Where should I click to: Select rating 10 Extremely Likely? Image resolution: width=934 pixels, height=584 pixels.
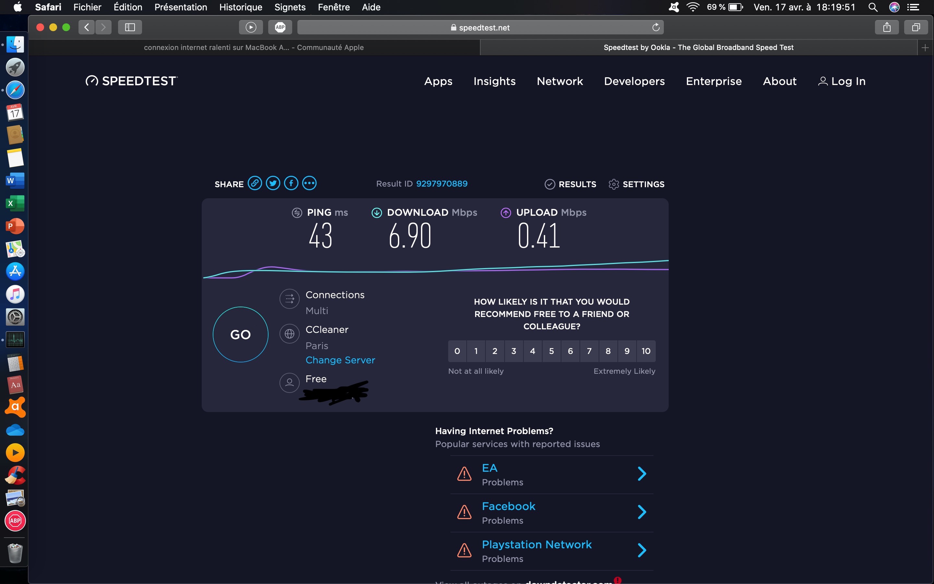click(646, 351)
